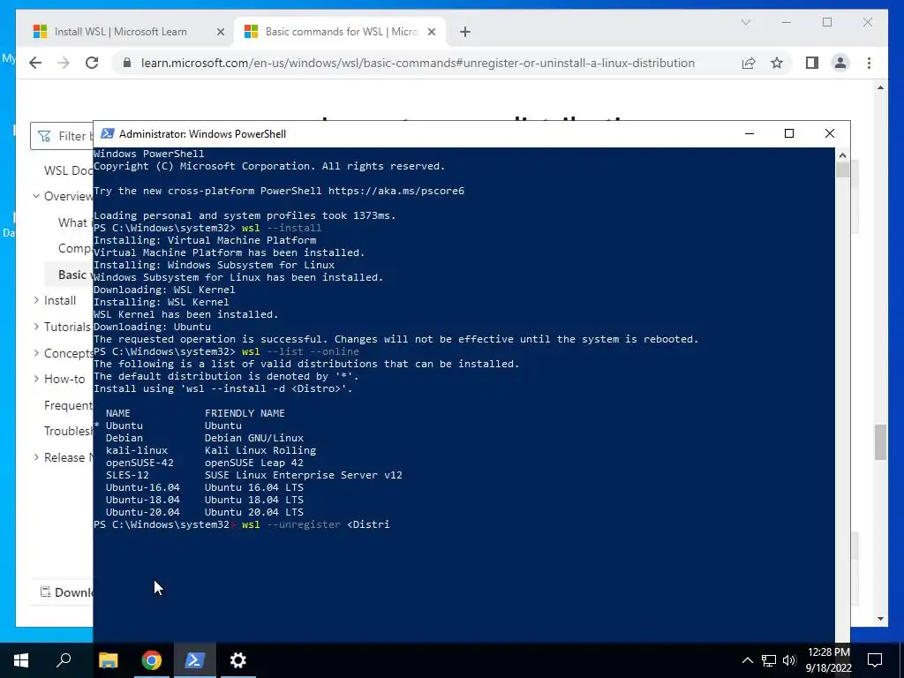Open the taskbar clock and date
Viewport: 904px width, 678px height.
point(828,660)
